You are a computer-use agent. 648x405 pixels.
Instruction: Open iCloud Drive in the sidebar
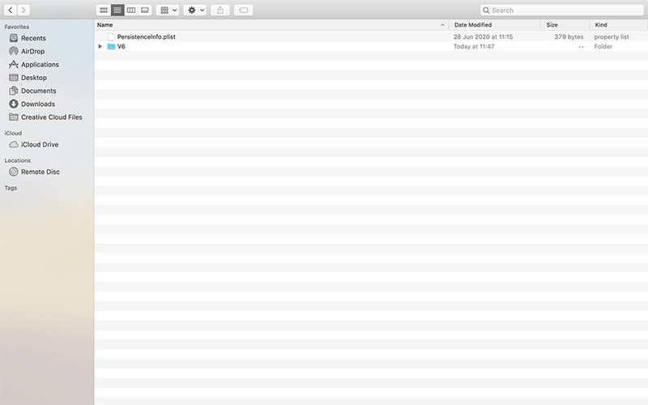(x=33, y=145)
